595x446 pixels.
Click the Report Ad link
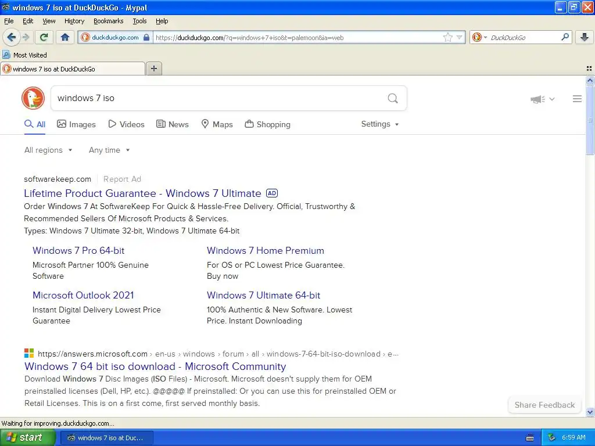click(x=122, y=179)
